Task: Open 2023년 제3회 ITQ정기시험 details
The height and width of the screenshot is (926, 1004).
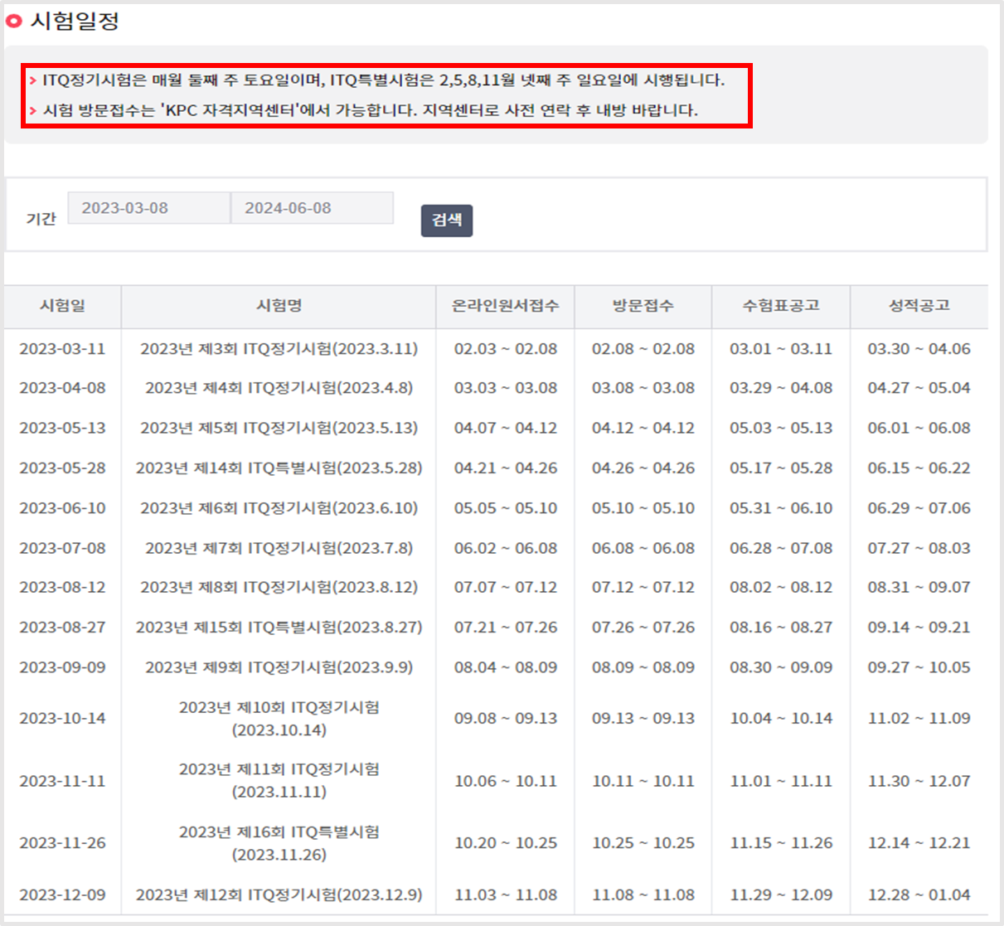Action: (279, 349)
